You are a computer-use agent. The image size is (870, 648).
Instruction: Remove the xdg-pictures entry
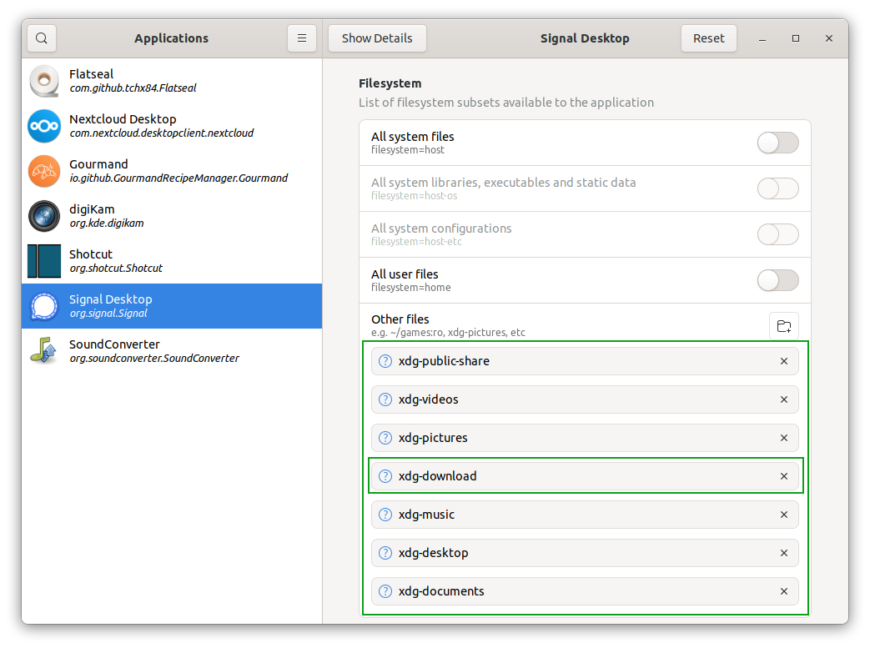coord(784,438)
